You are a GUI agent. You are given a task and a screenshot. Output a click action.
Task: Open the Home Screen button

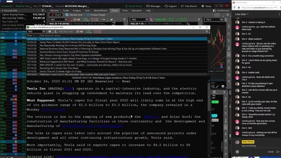pyautogui.click(x=133, y=6)
